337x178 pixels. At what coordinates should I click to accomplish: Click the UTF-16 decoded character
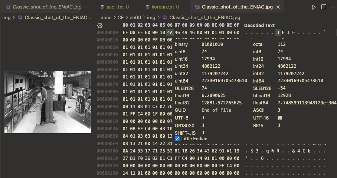point(279,118)
